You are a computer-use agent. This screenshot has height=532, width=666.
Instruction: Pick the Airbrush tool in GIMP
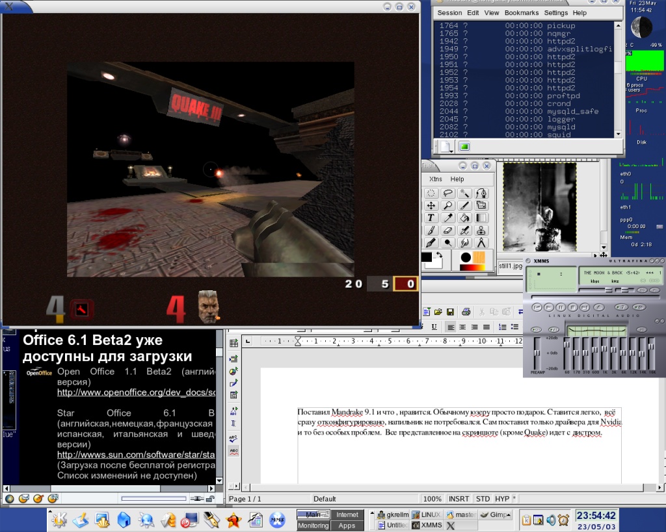point(464,231)
